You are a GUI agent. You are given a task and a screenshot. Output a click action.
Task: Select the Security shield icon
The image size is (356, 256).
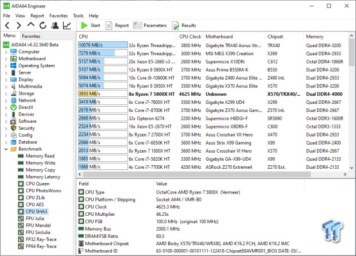click(13, 128)
